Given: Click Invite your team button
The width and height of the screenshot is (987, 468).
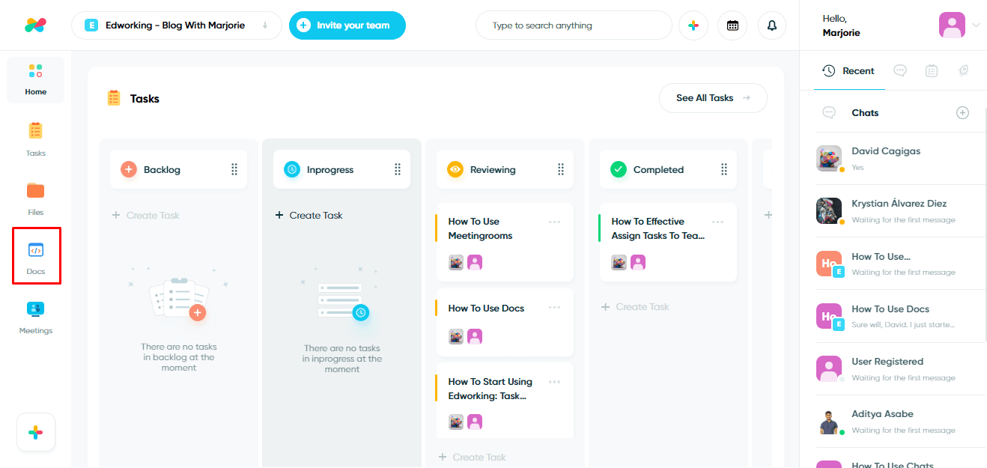Looking at the screenshot, I should point(347,25).
